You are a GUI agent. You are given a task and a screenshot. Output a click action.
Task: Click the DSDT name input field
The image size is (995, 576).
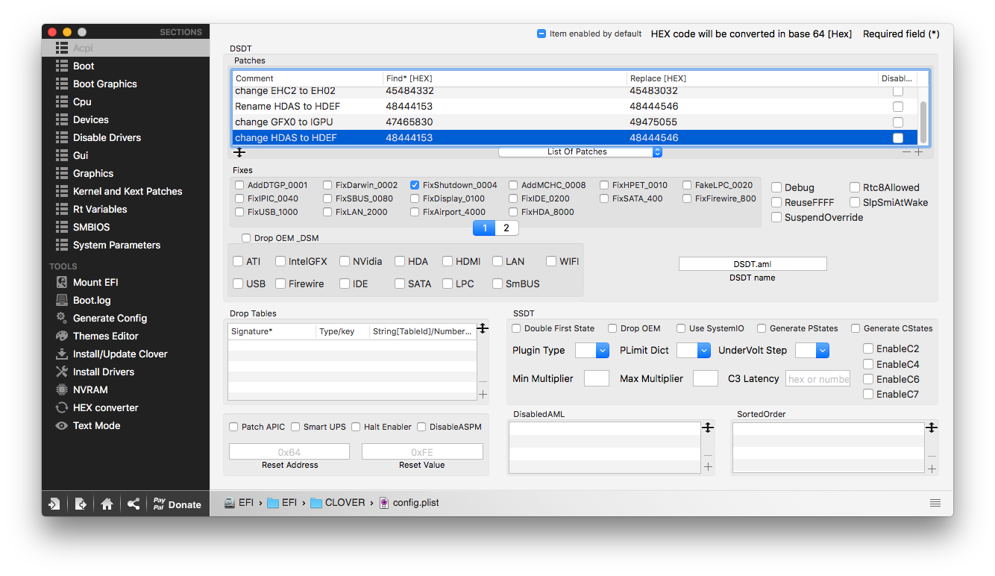tap(753, 263)
